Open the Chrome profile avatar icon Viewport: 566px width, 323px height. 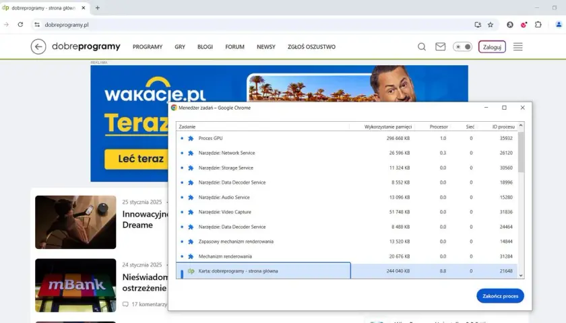pyautogui.click(x=559, y=24)
